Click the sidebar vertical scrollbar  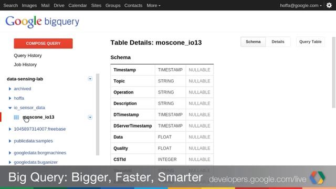[x=98, y=114]
